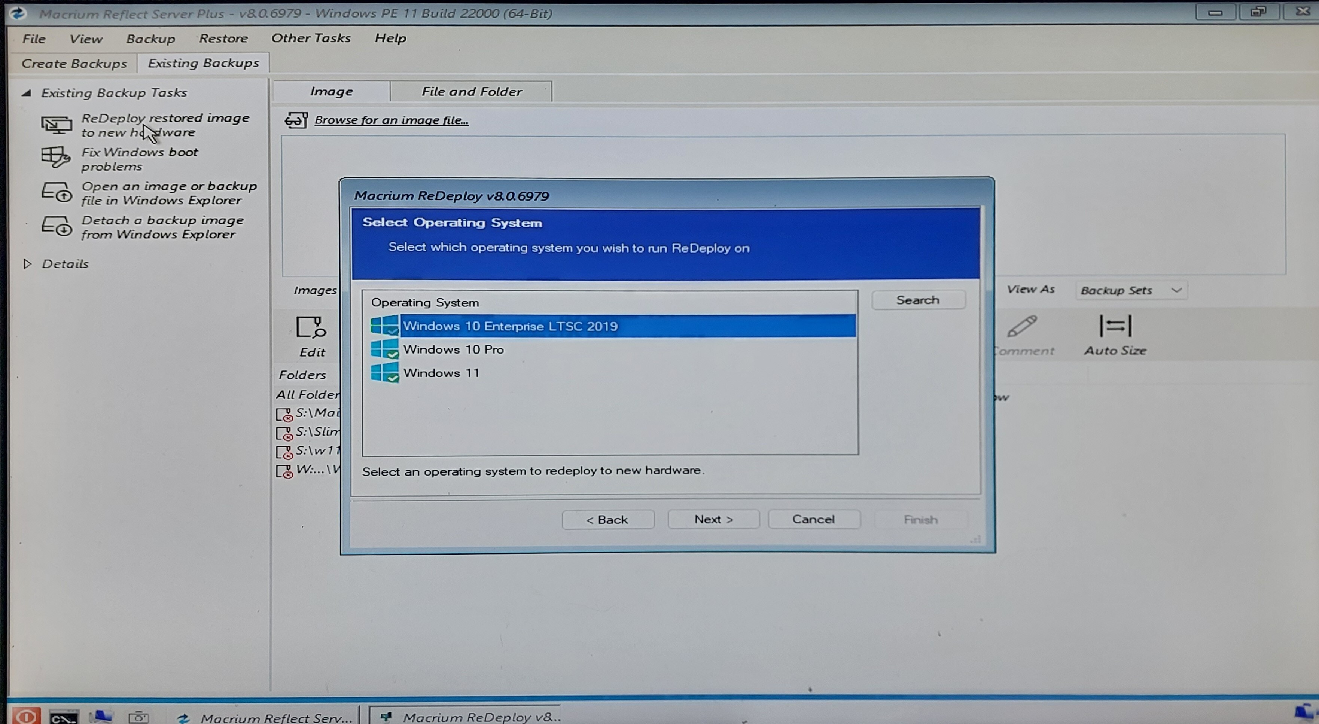
Task: Click Open image in Windows Explorer icon
Action: pos(56,192)
